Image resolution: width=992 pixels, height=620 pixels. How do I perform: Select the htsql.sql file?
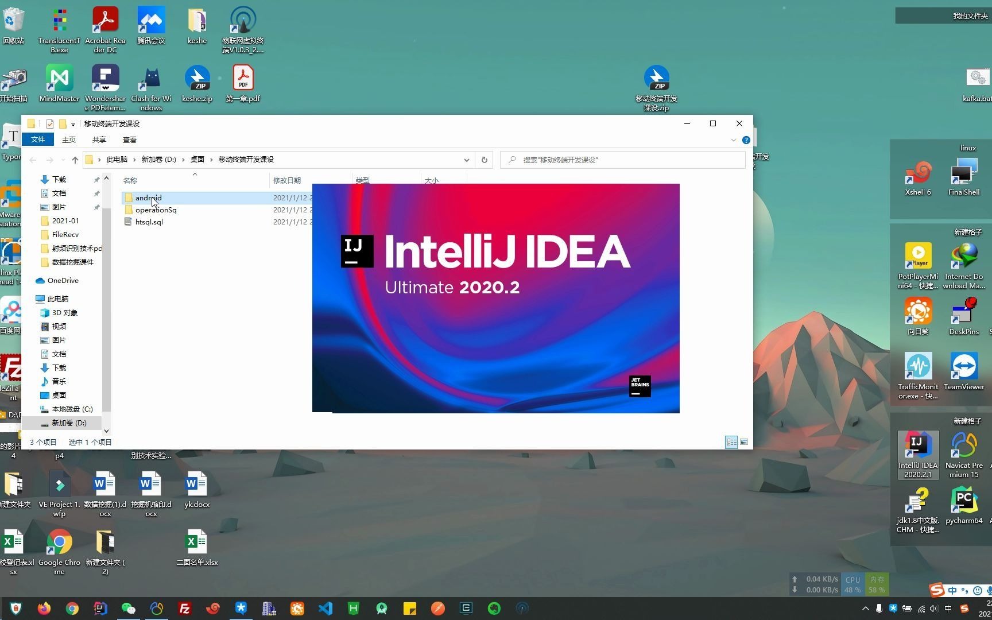pyautogui.click(x=149, y=222)
